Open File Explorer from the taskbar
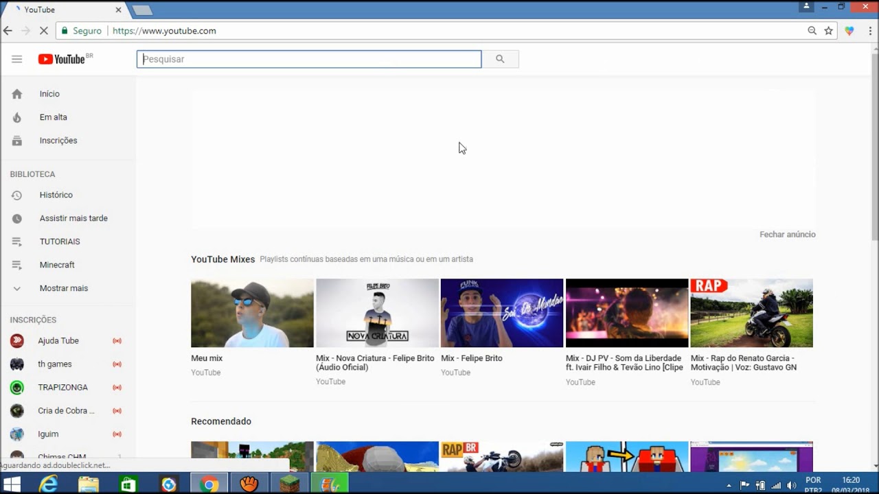 pyautogui.click(x=89, y=484)
